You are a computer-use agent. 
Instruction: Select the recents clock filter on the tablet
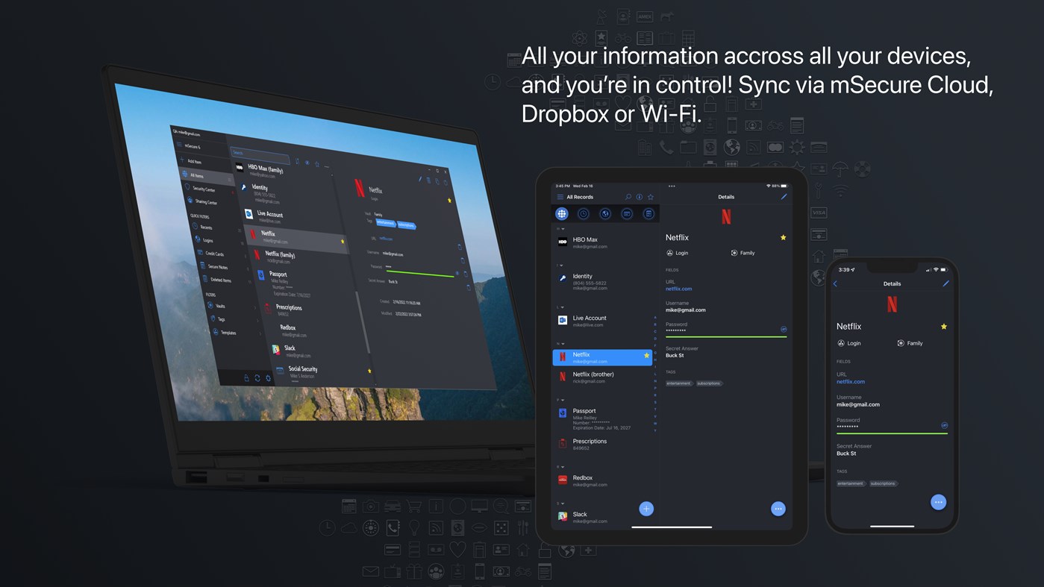click(584, 214)
